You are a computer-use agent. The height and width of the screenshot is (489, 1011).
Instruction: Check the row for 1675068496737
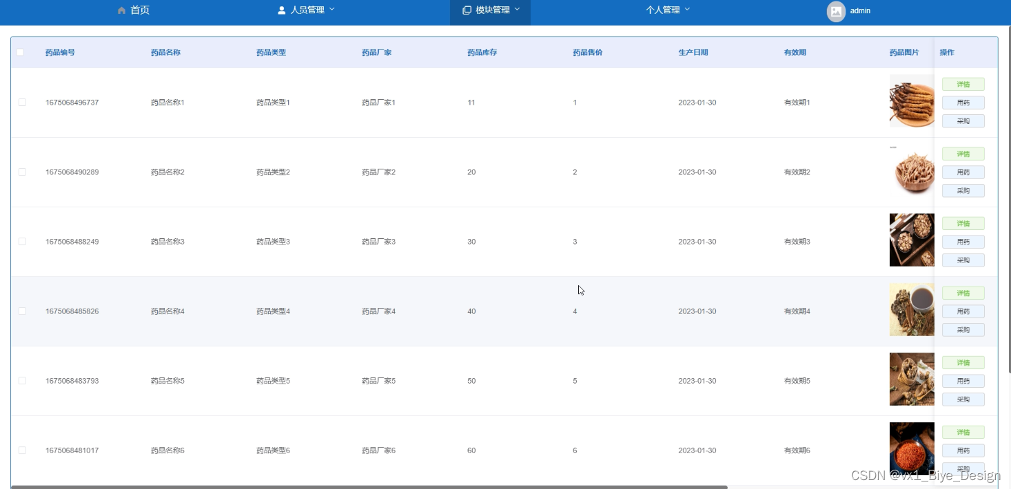click(22, 103)
